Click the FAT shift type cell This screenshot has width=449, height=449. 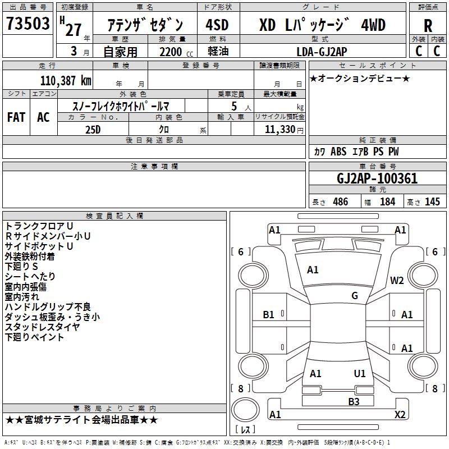(16, 117)
